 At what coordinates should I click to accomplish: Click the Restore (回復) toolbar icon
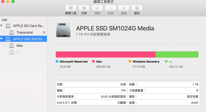click(110, 8)
